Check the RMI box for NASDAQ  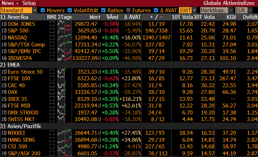pos(52,37)
